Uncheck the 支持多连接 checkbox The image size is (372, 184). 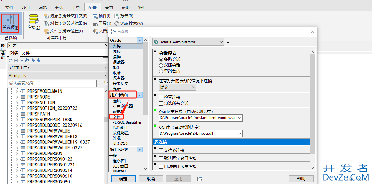161,150
